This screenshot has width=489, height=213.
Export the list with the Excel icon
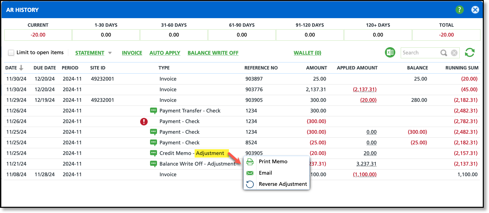[390, 53]
